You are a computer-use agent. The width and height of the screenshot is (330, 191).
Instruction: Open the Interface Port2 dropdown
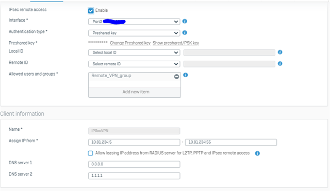click(134, 22)
